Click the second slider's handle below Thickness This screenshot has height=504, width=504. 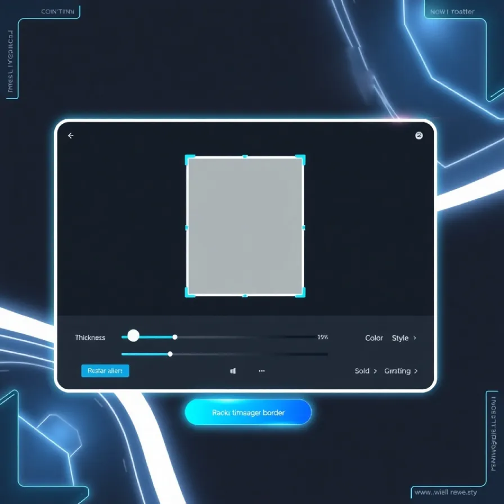(x=170, y=354)
